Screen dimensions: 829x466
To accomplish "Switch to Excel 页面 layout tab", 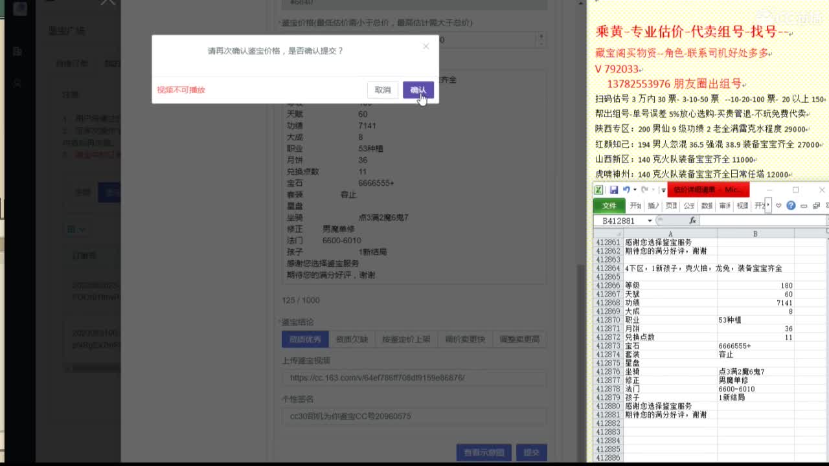I will coord(671,206).
